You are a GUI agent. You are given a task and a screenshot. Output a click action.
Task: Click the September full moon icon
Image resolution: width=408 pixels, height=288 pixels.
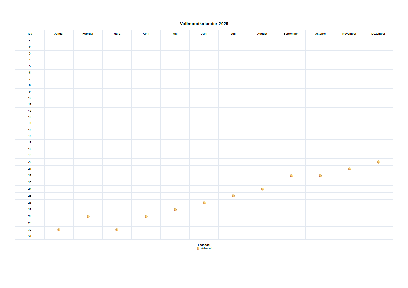point(291,176)
